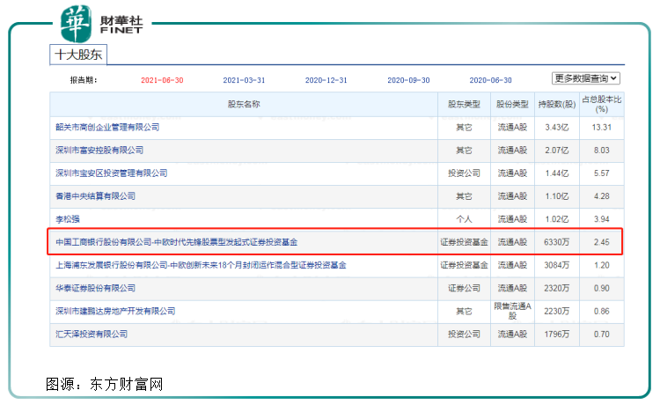Open shareholder 韶关市高创企业管理有限公司
This screenshot has height=405, width=660.
click(107, 127)
